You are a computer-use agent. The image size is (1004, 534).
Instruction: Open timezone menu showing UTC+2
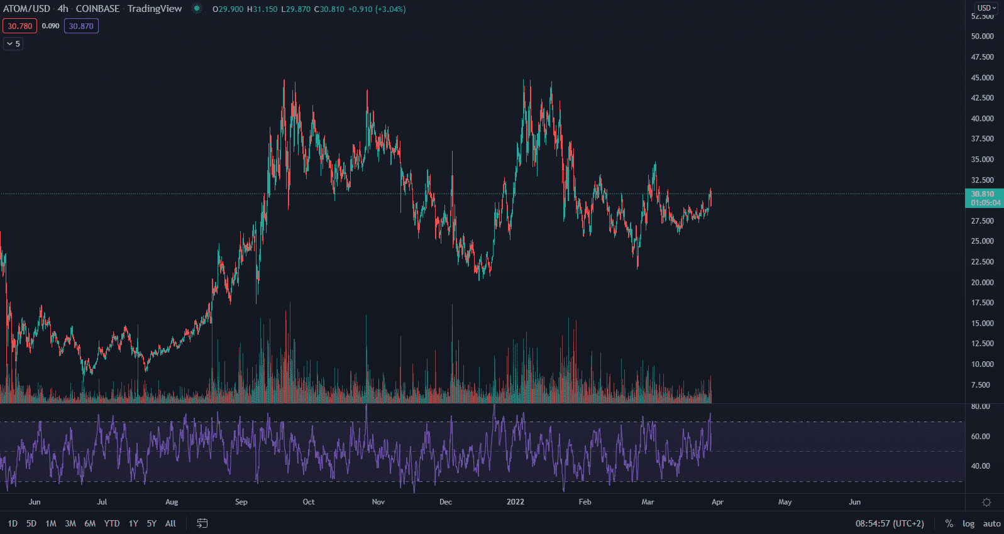click(890, 523)
